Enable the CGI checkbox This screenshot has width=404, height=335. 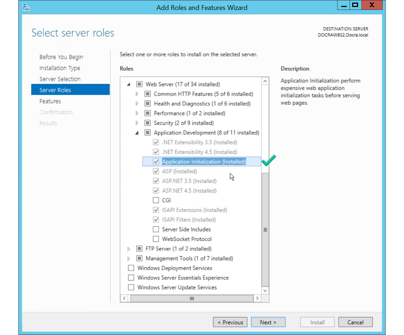[156, 200]
